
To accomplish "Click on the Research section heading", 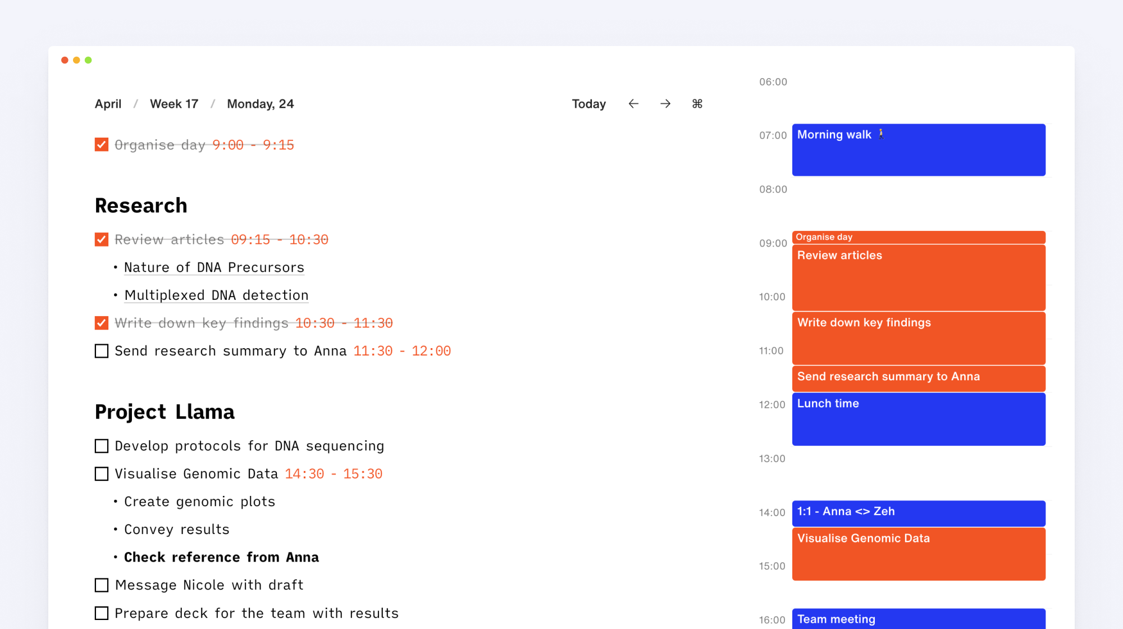I will click(x=141, y=206).
